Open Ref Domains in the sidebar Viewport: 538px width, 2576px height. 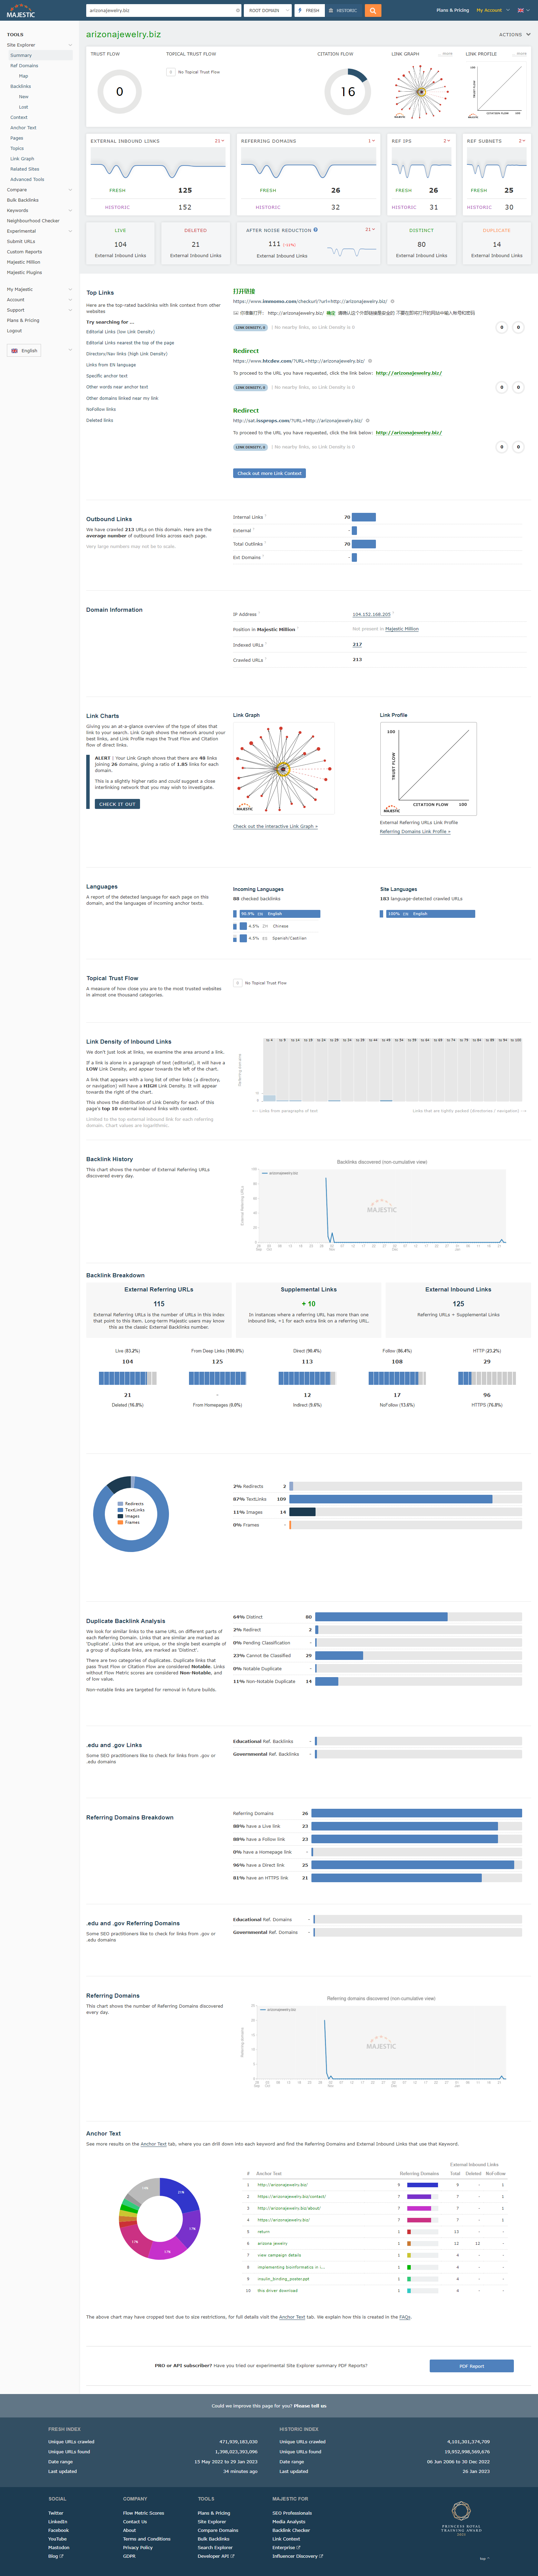(24, 66)
